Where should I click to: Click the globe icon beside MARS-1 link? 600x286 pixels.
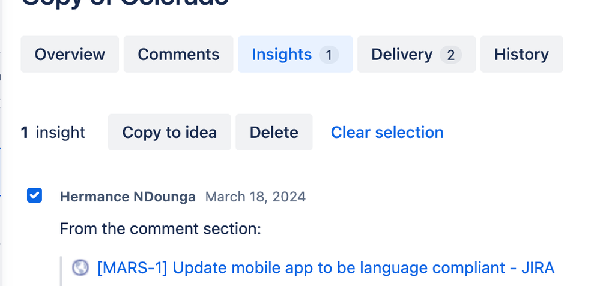80,267
